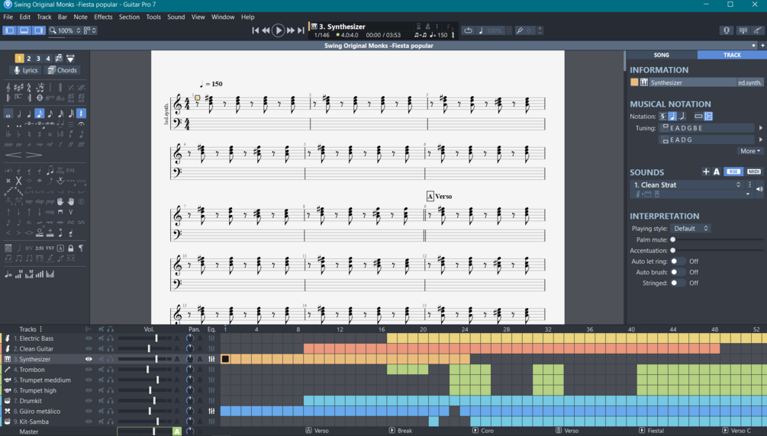Image resolution: width=767 pixels, height=436 pixels.
Task: Click the key signature icon with sharps
Action: [x=18, y=88]
